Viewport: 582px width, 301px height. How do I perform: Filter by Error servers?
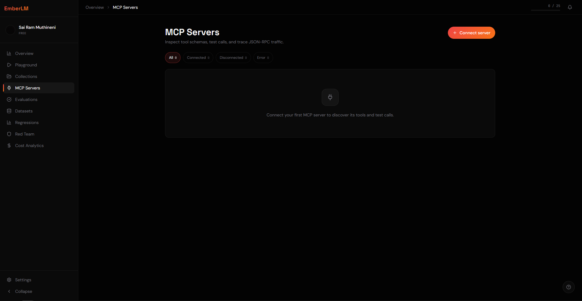[263, 58]
